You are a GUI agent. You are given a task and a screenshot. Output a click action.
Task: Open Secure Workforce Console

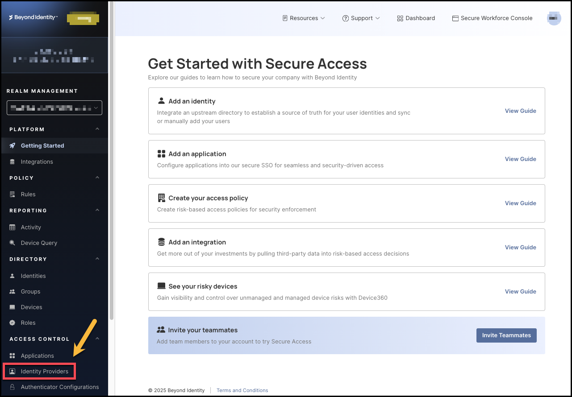[492, 18]
